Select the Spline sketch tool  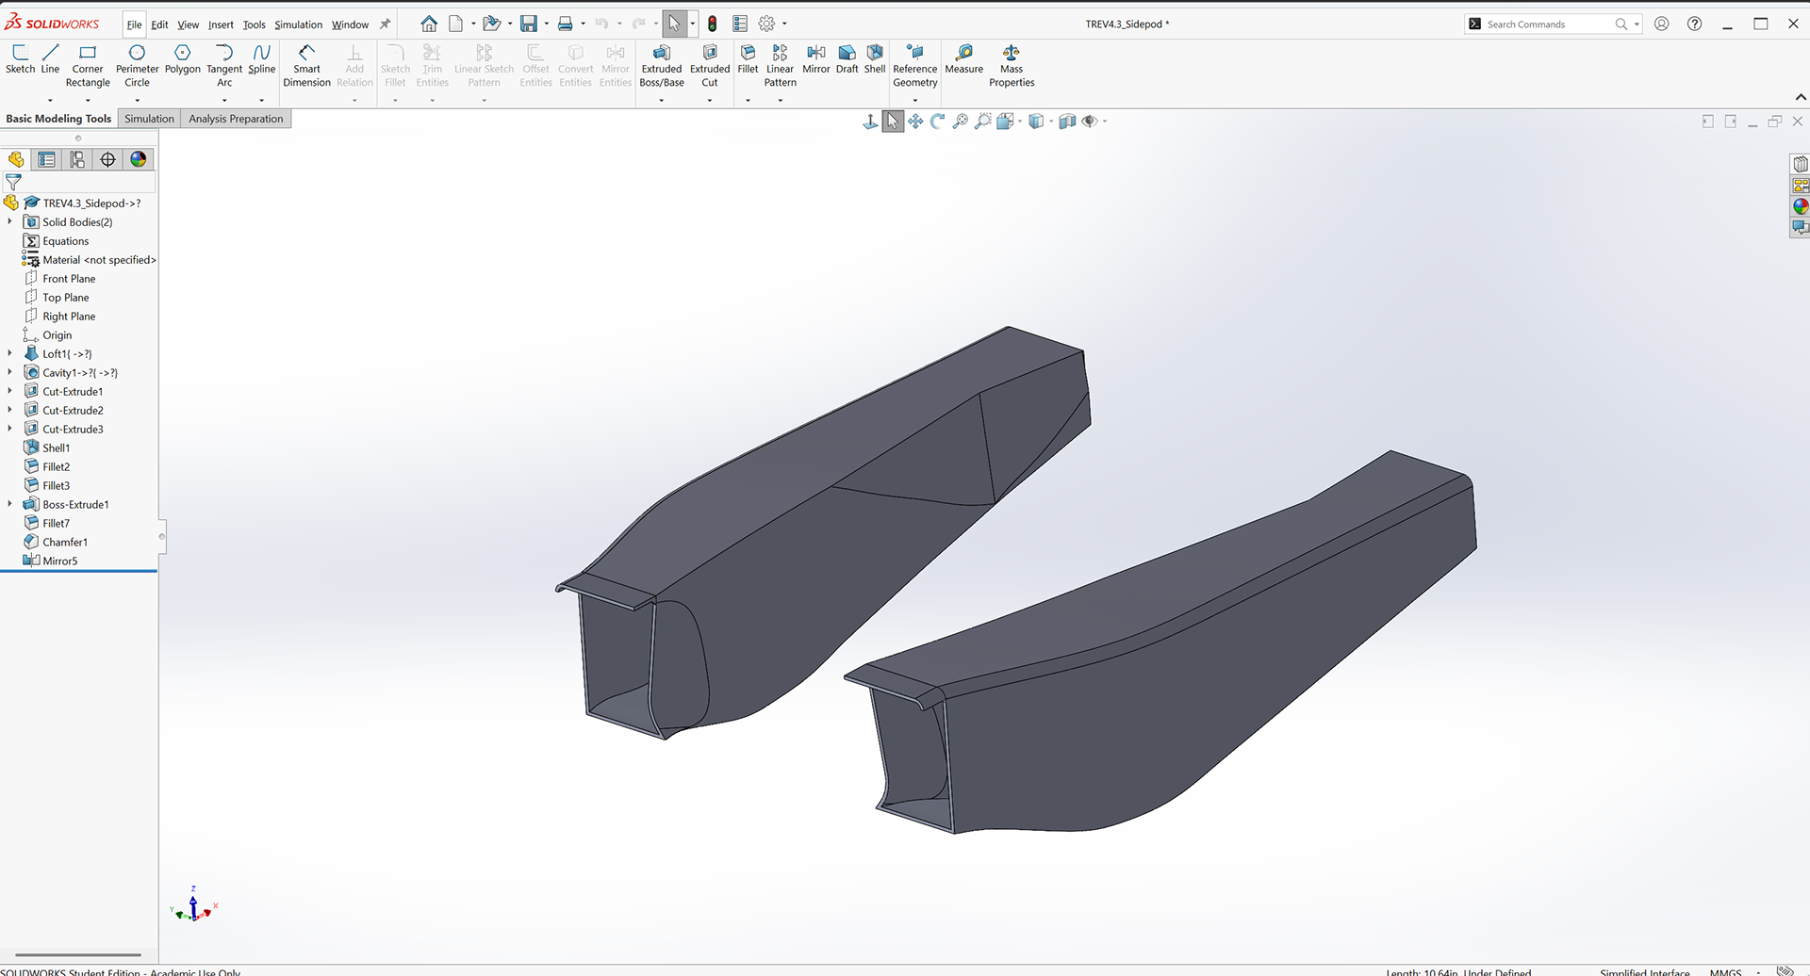(261, 58)
